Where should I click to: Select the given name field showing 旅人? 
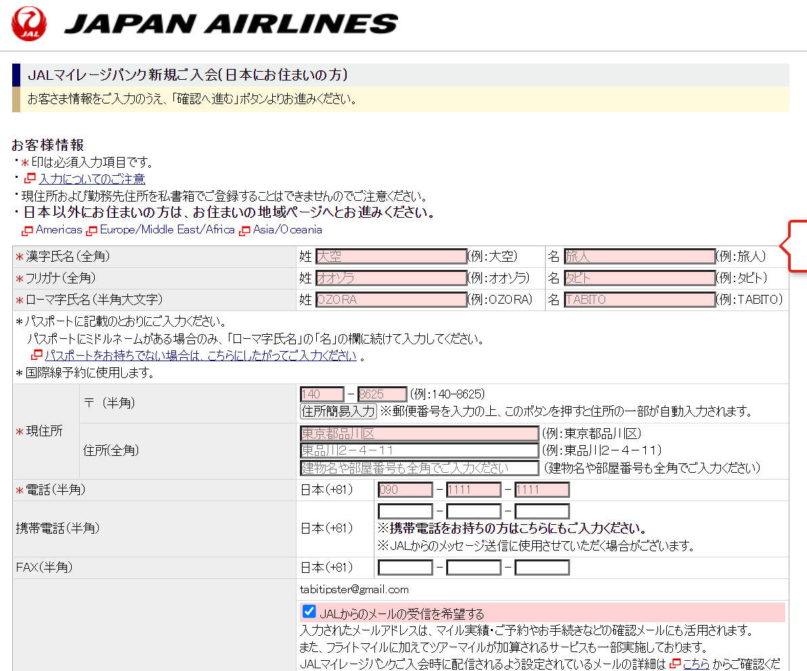pyautogui.click(x=638, y=256)
